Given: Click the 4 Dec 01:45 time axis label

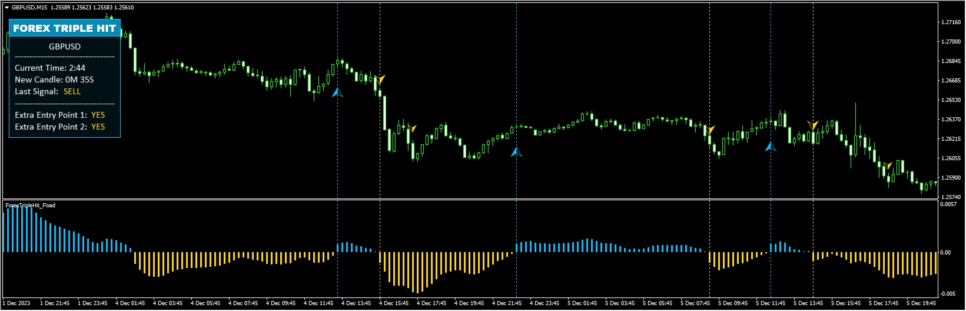Looking at the screenshot, I should point(130,303).
